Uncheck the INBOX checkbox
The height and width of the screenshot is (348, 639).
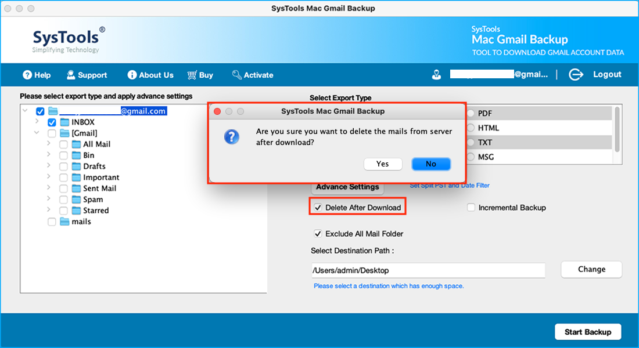(52, 122)
